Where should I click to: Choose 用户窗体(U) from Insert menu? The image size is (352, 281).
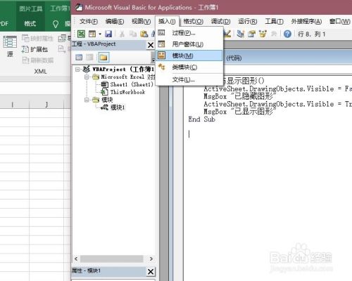(189, 44)
